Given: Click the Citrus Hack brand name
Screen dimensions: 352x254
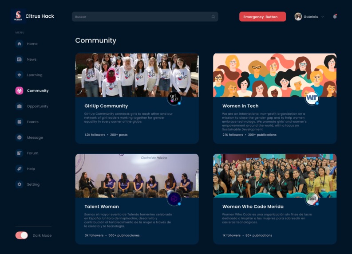Looking at the screenshot, I should tap(40, 16).
